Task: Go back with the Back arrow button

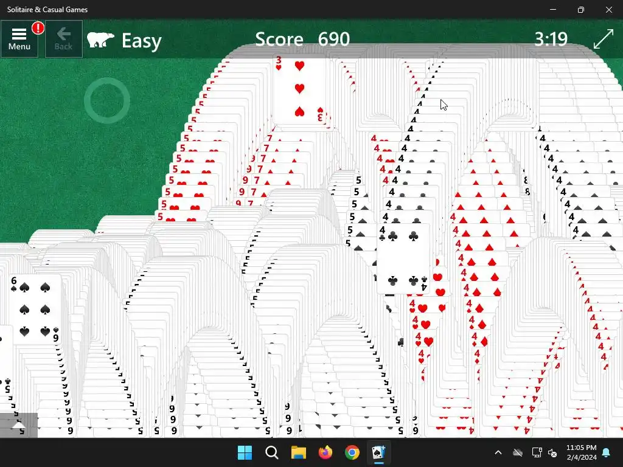Action: coord(63,39)
